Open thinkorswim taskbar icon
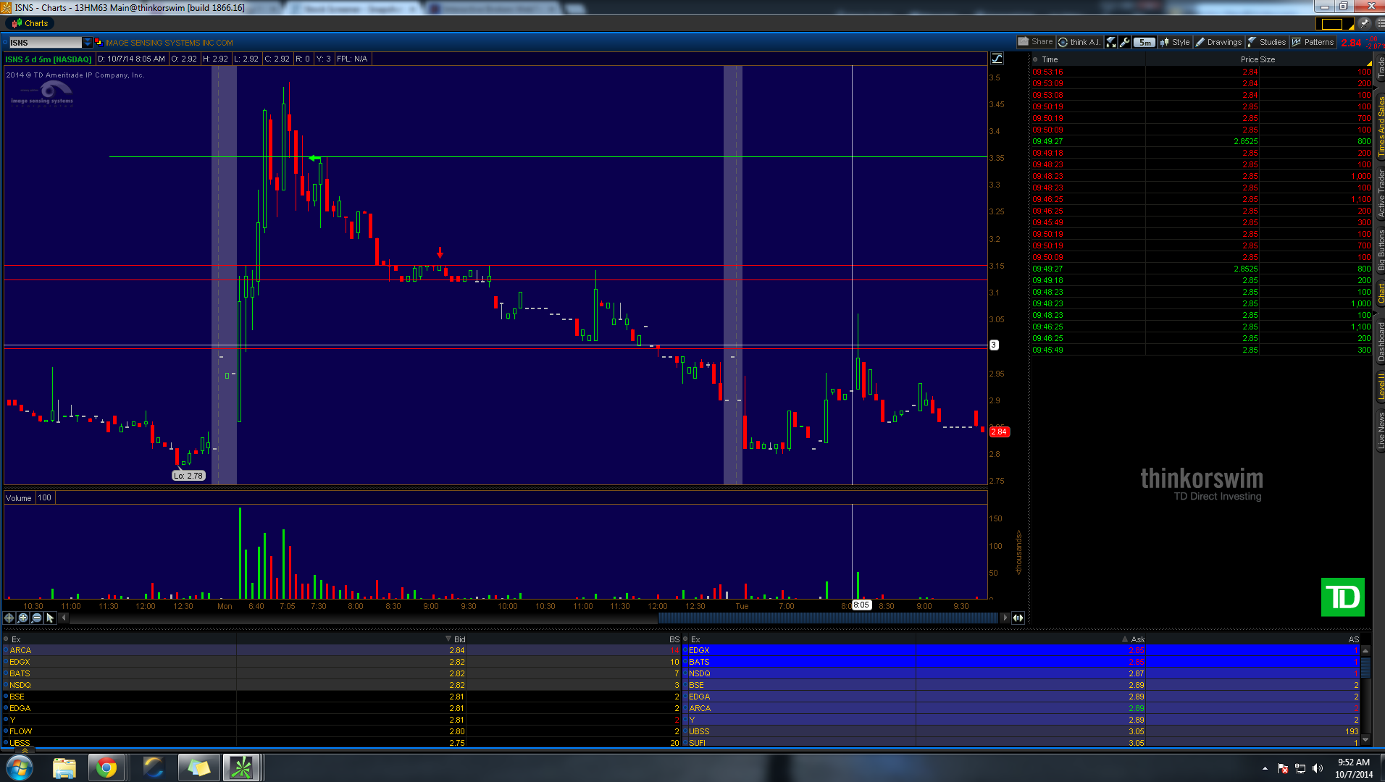 coord(241,768)
